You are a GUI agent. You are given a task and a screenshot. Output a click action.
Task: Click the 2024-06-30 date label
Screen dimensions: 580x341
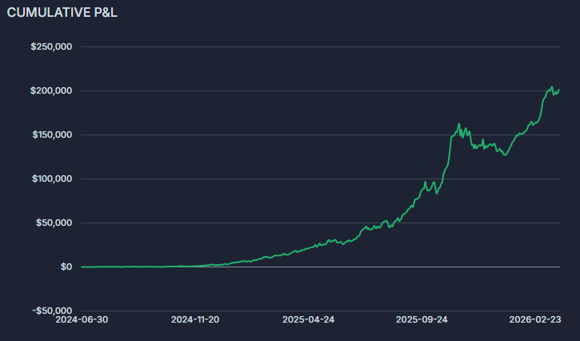[82, 319]
